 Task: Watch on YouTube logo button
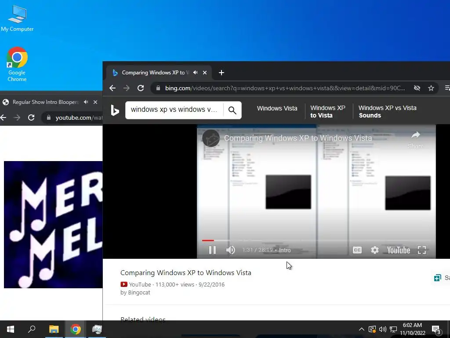(398, 250)
